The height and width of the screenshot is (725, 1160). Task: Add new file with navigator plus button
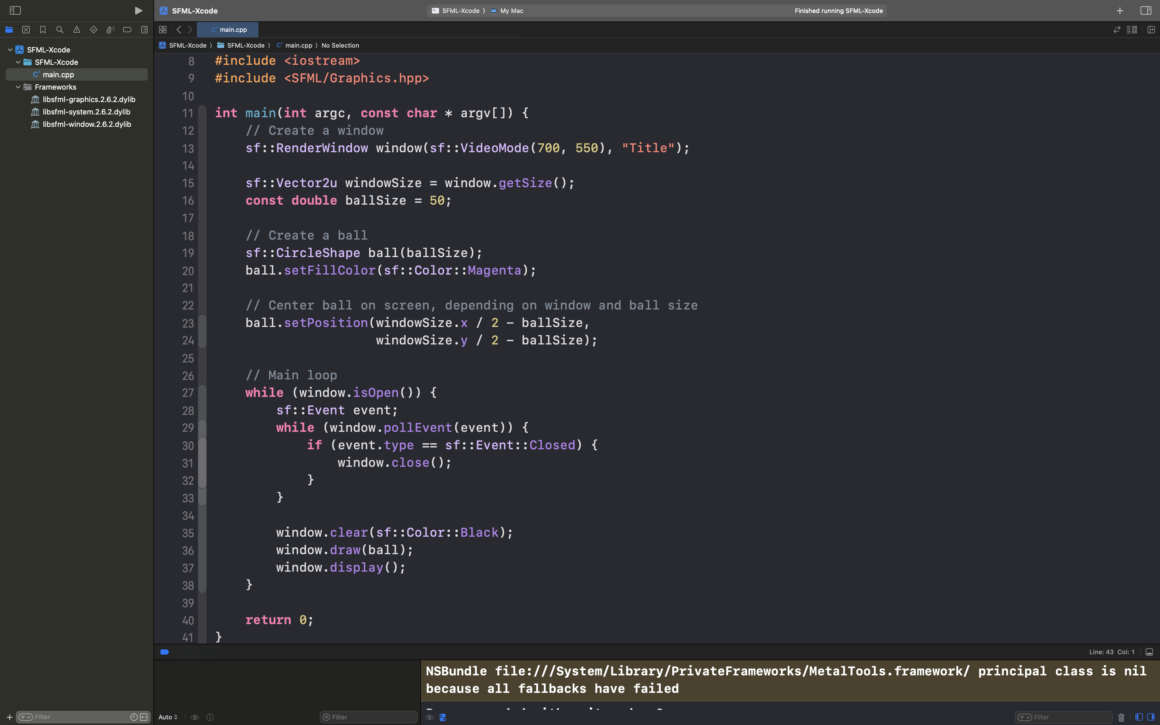pos(9,717)
